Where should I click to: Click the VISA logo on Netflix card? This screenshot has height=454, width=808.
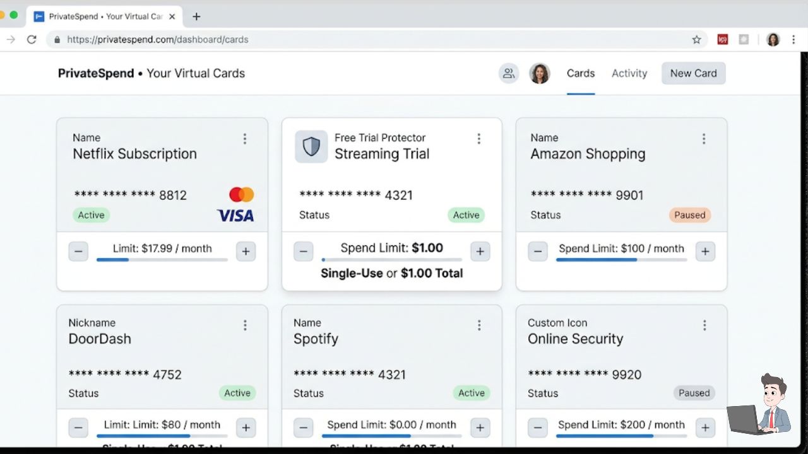pyautogui.click(x=235, y=216)
